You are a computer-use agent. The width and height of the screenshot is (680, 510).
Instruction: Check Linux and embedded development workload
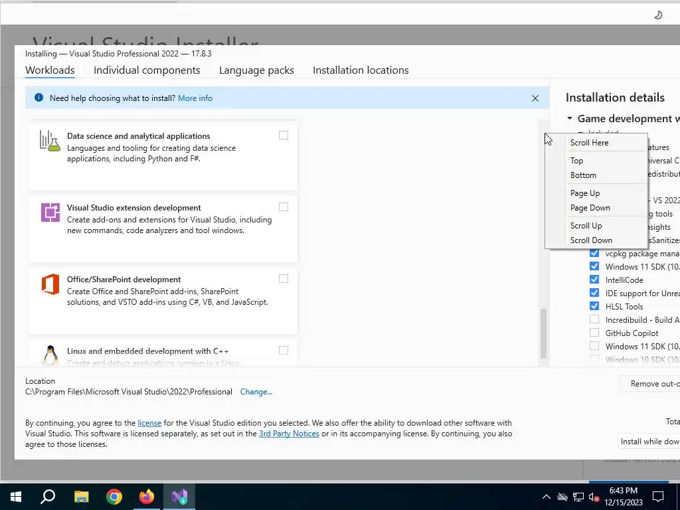coord(283,350)
